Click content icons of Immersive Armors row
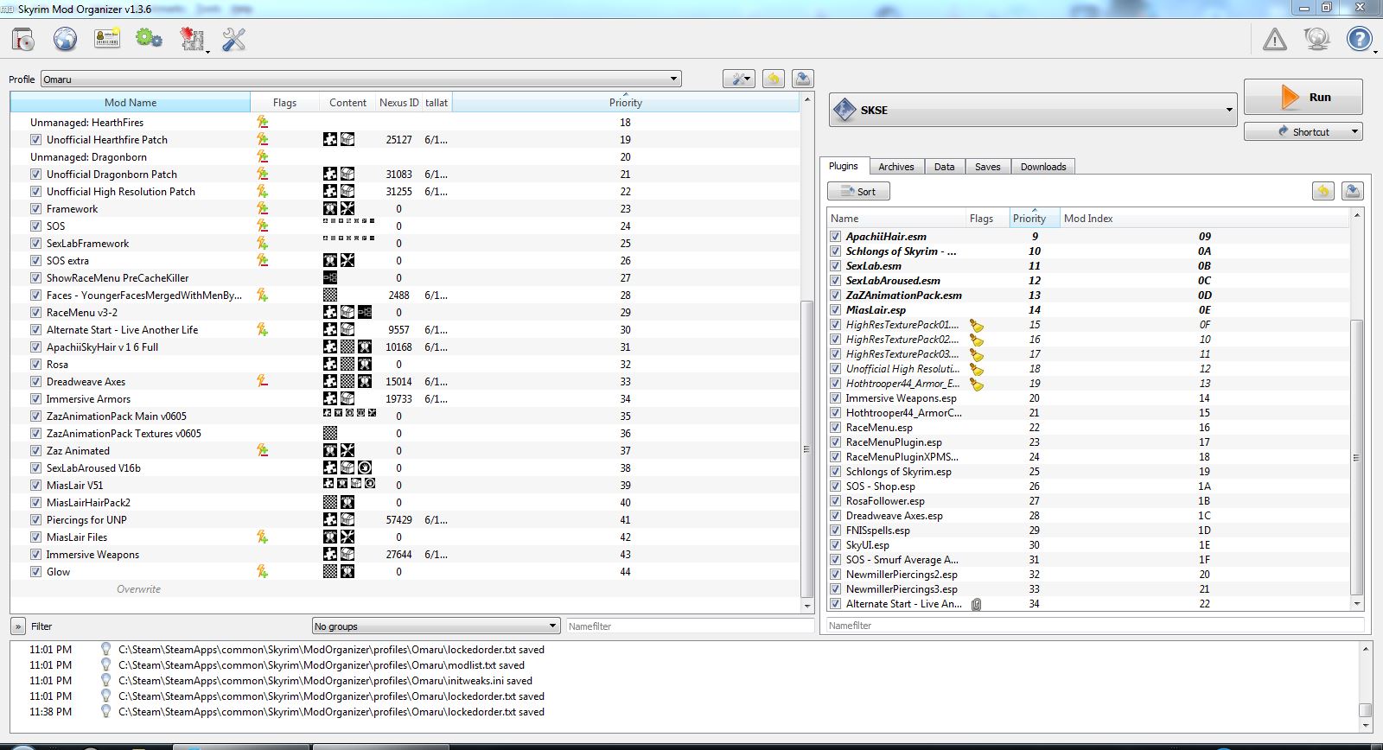Image resolution: width=1383 pixels, height=750 pixels. (x=339, y=398)
